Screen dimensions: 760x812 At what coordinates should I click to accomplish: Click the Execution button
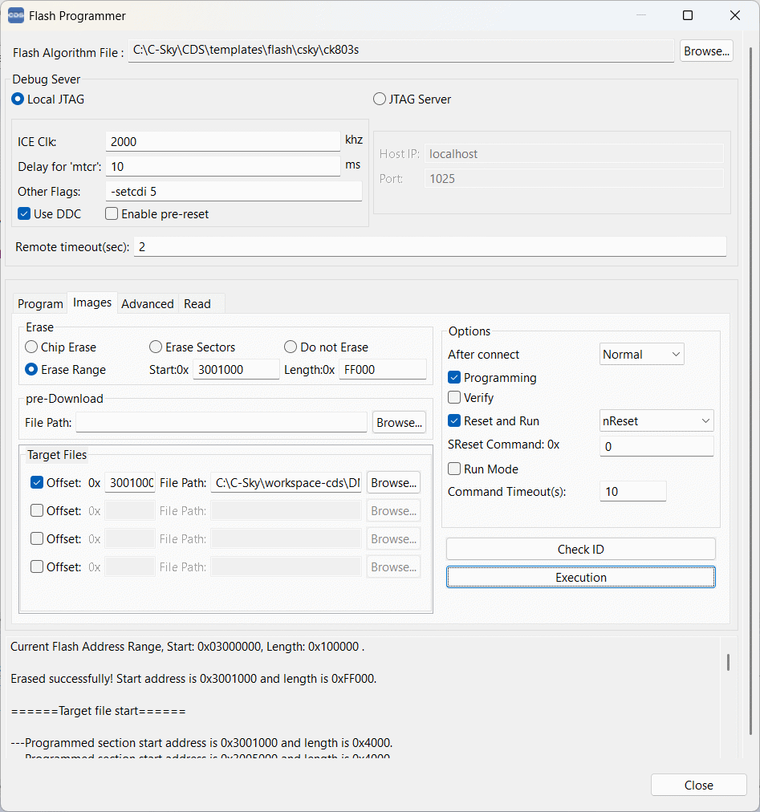coord(580,578)
